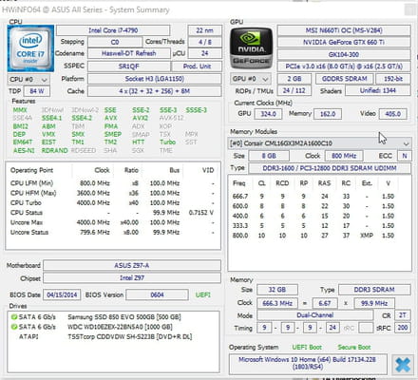This screenshot has width=418, height=380.
Task: Click the BIOS date 04/15/2014 field
Action: [62, 294]
